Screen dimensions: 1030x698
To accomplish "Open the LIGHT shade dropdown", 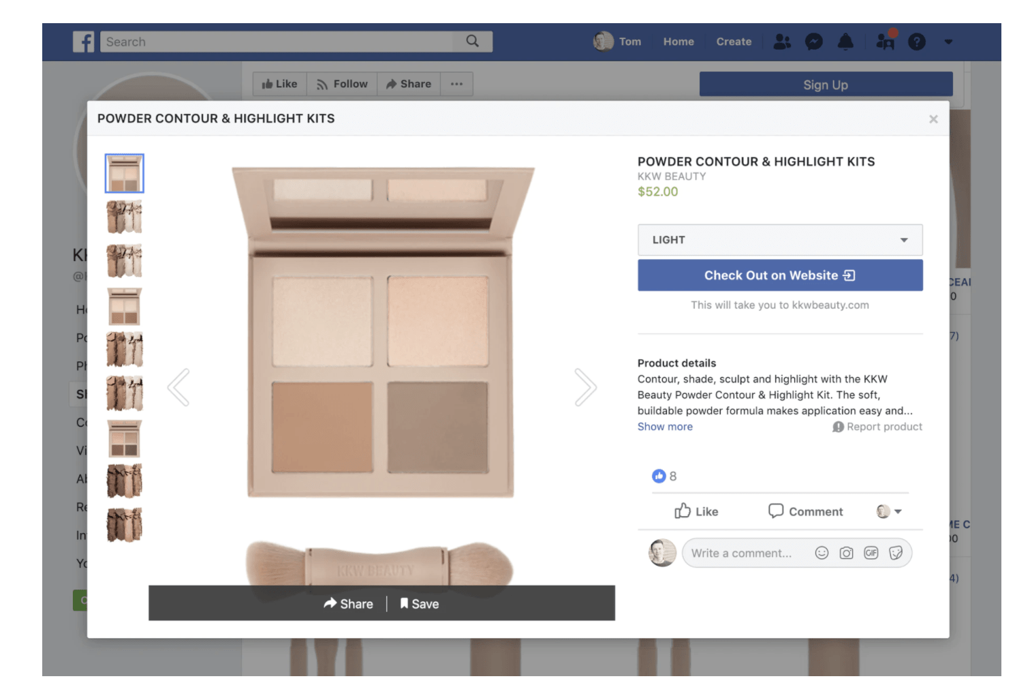I will coord(780,240).
